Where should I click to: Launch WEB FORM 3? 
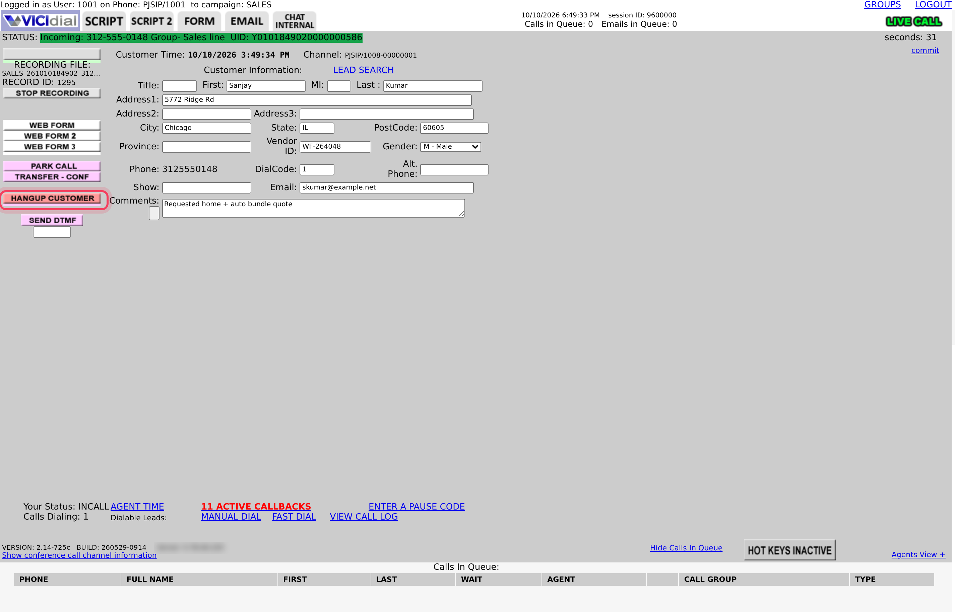(x=52, y=147)
